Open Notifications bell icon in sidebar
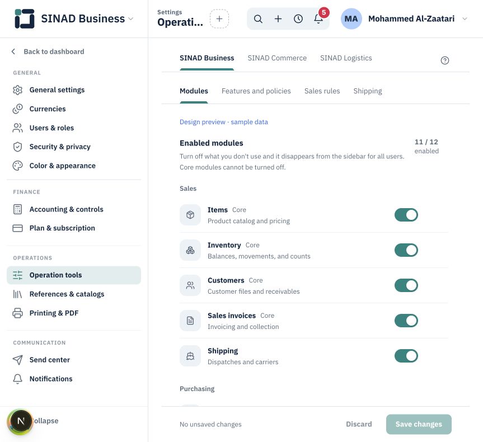The width and height of the screenshot is (483, 442). (17, 379)
